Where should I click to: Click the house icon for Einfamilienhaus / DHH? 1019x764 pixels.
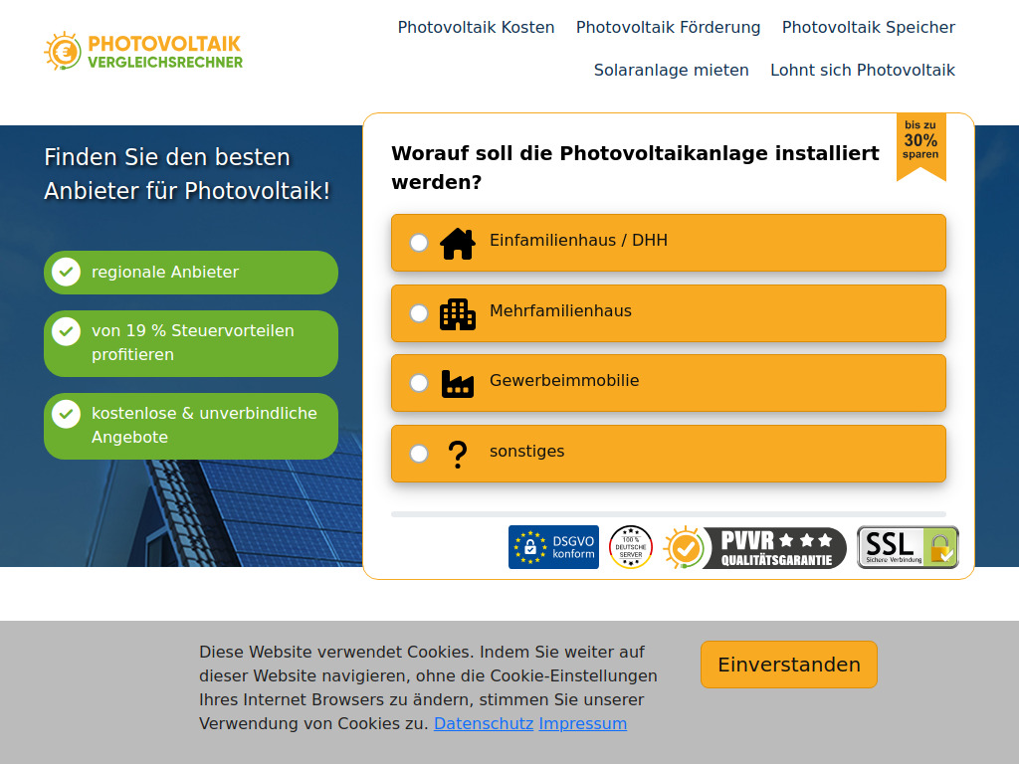[x=456, y=242]
